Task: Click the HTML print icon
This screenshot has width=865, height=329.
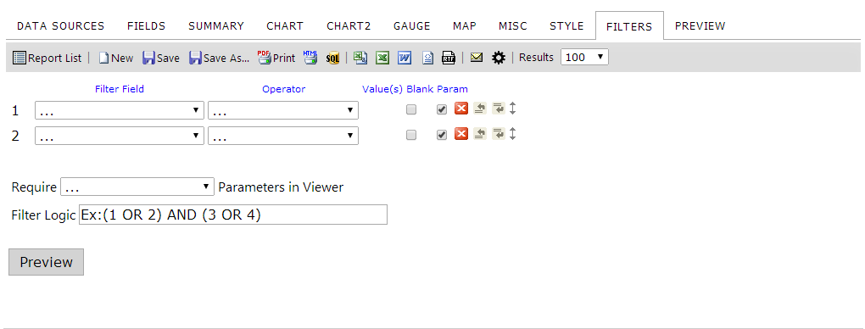Action: pyautogui.click(x=310, y=58)
